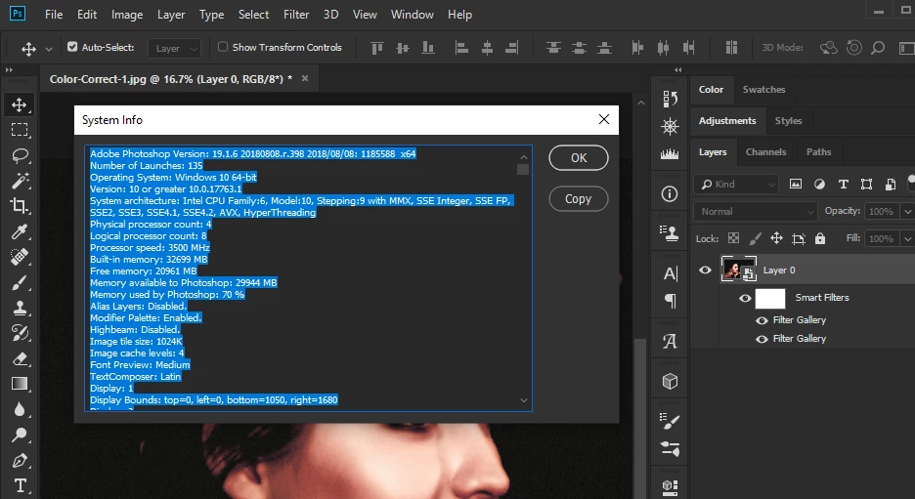915x499 pixels.
Task: Open the Paragraph panel icon
Action: [x=670, y=301]
